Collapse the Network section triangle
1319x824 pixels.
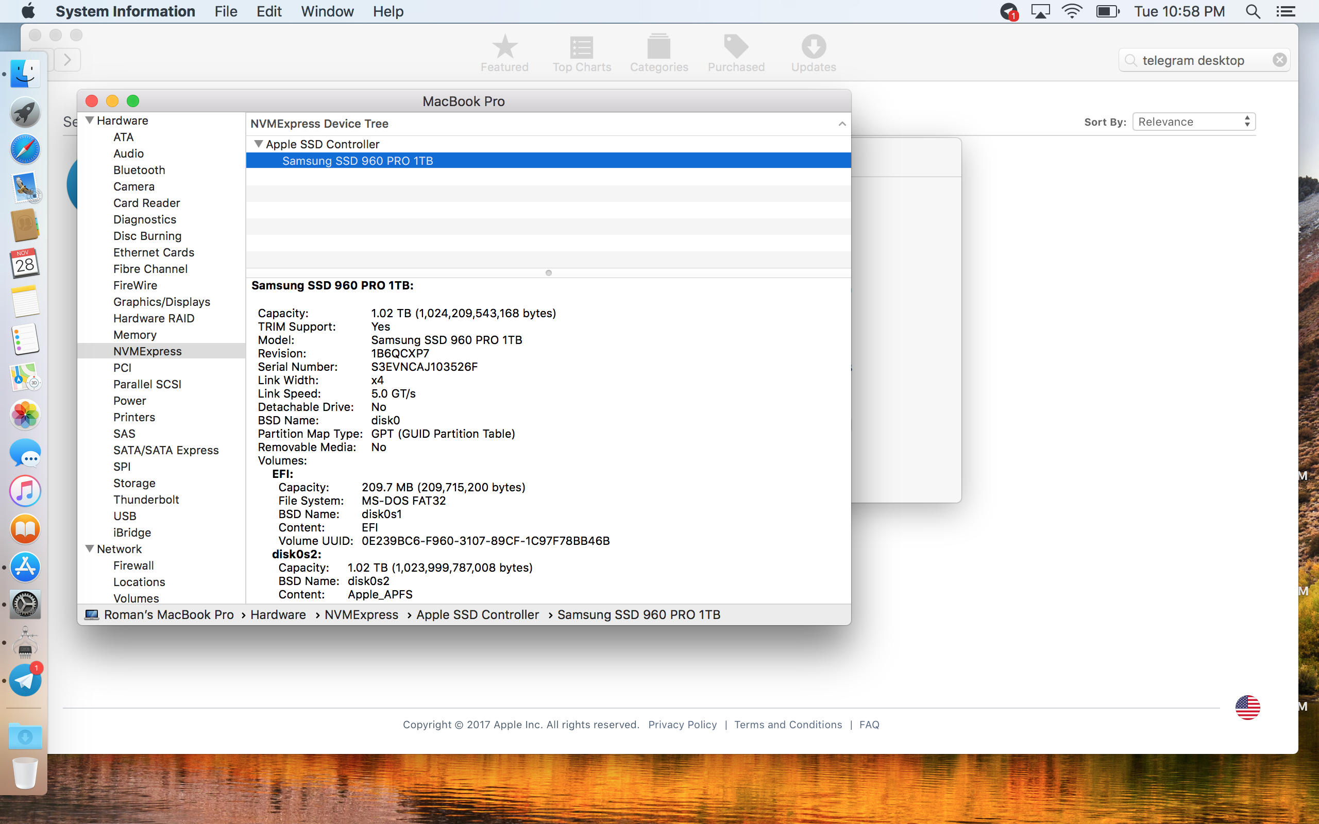click(90, 548)
